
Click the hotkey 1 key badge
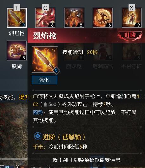click(x=17, y=8)
